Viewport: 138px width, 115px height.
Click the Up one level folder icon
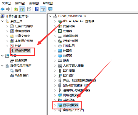(16, 9)
